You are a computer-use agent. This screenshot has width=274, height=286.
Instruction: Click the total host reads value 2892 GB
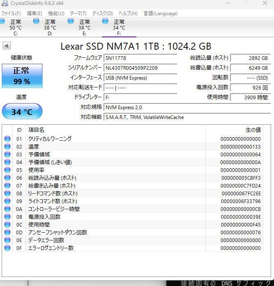251,58
